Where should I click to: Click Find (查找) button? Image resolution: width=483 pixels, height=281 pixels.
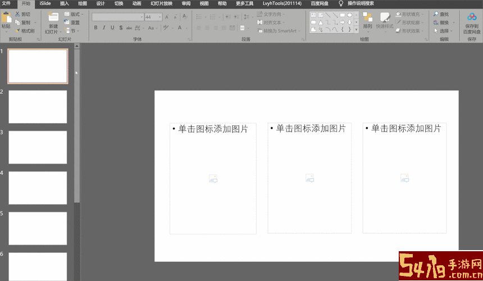click(x=441, y=14)
